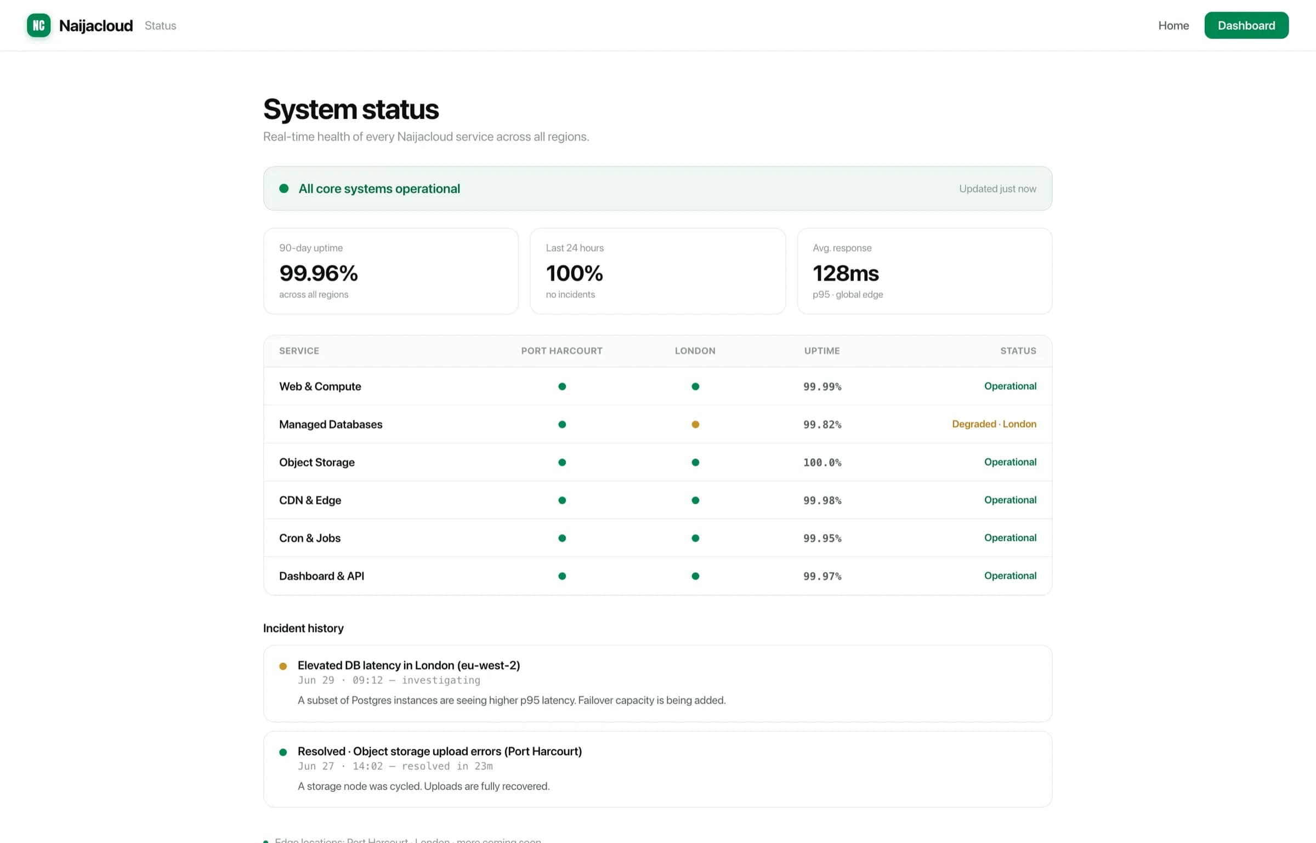1316x843 pixels.
Task: Click the PORT HARCOURT column header
Action: (561, 351)
